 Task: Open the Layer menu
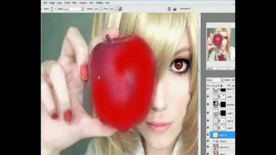tap(59, 3)
